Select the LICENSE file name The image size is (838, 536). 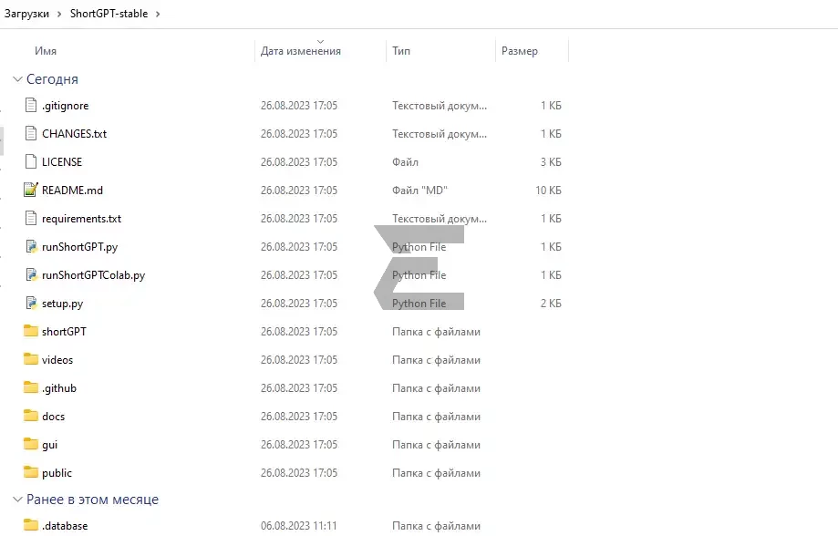point(62,162)
